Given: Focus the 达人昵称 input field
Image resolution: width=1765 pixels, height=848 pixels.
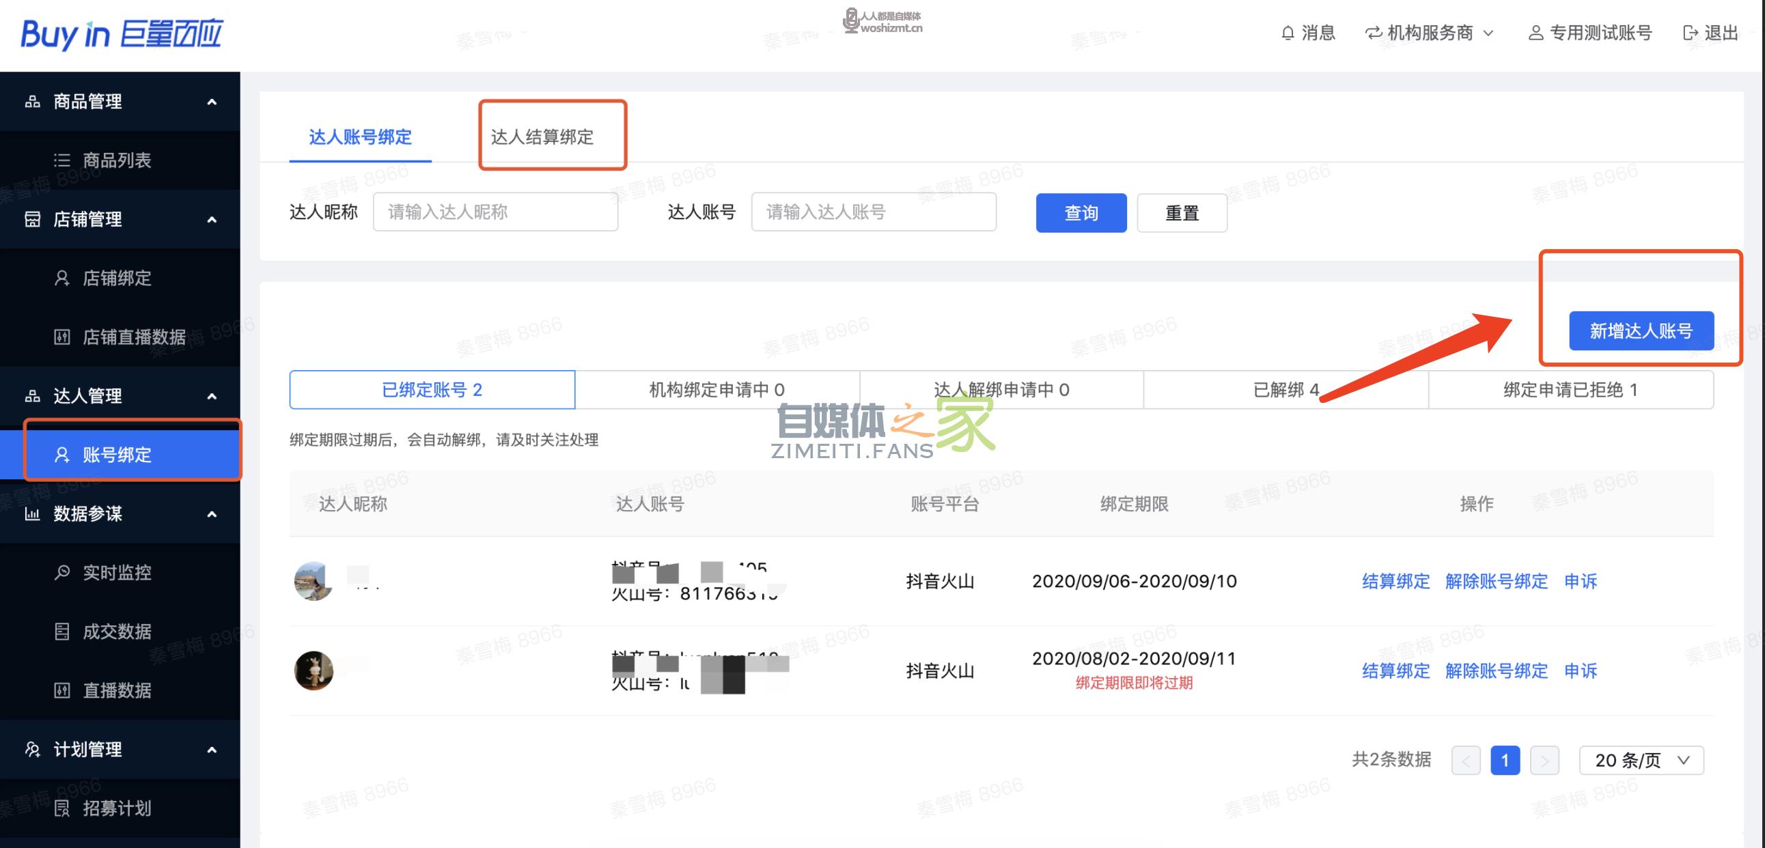Looking at the screenshot, I should 495,212.
